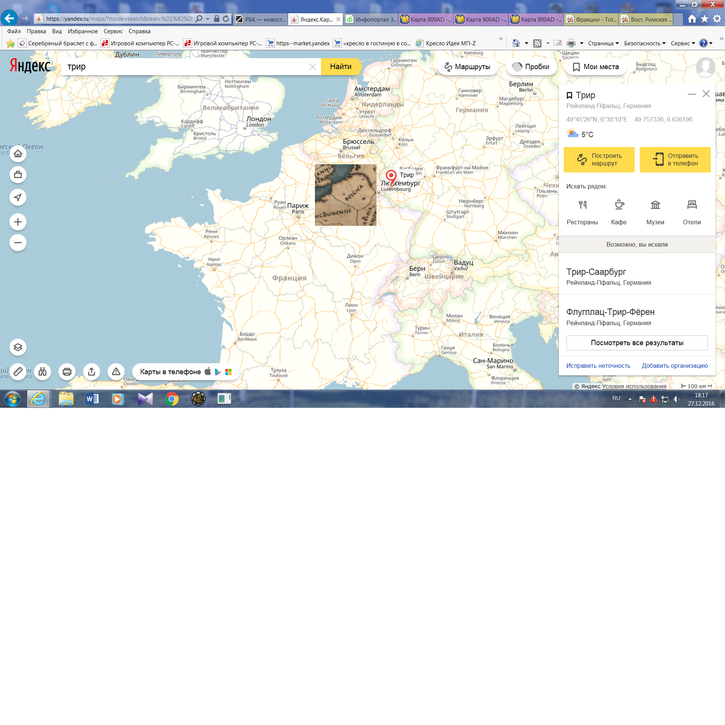Open Google Chrome from the taskbar
Image resolution: width=725 pixels, height=725 pixels.
(x=172, y=399)
